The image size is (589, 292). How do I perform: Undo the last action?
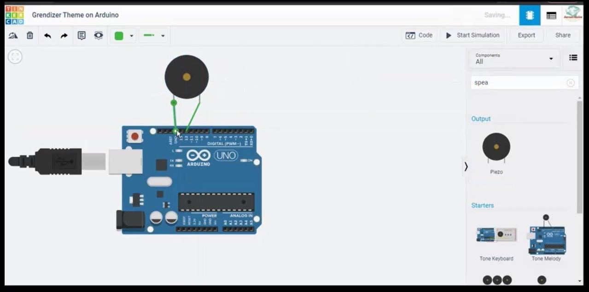[x=47, y=35]
